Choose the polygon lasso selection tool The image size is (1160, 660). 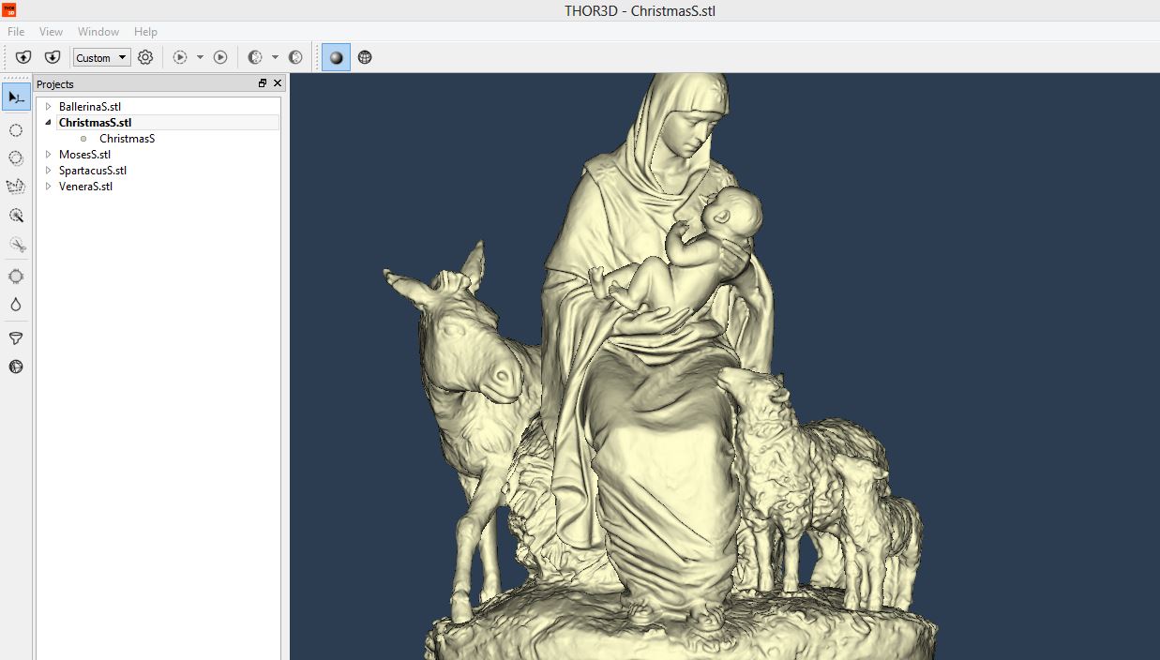16,187
